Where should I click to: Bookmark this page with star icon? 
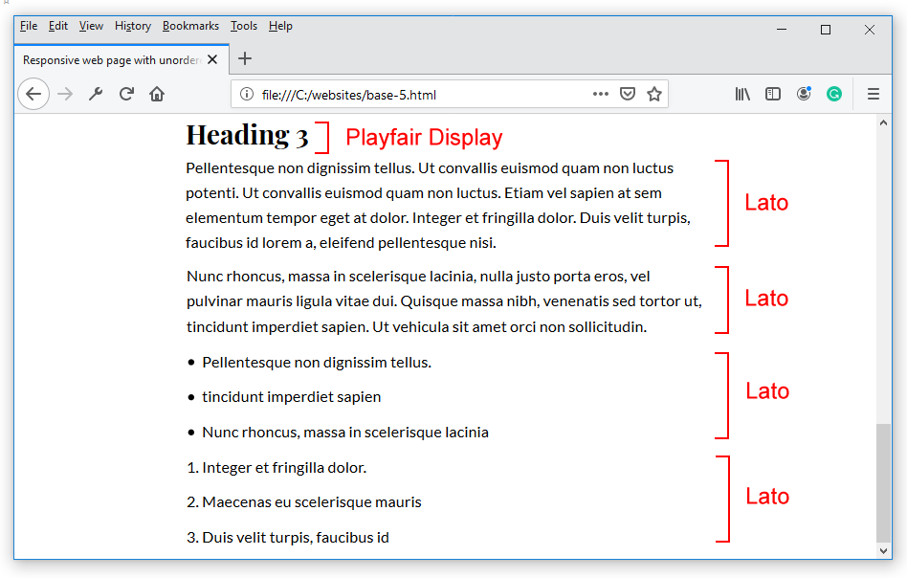click(x=654, y=94)
